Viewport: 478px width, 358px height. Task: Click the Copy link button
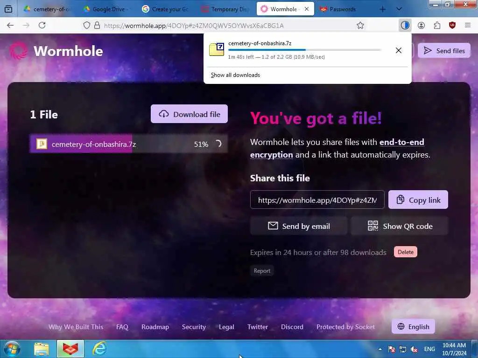pos(418,200)
